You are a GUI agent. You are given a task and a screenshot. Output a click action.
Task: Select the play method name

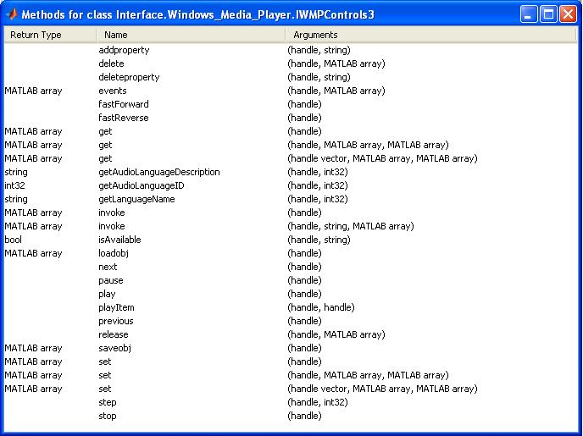(x=107, y=294)
